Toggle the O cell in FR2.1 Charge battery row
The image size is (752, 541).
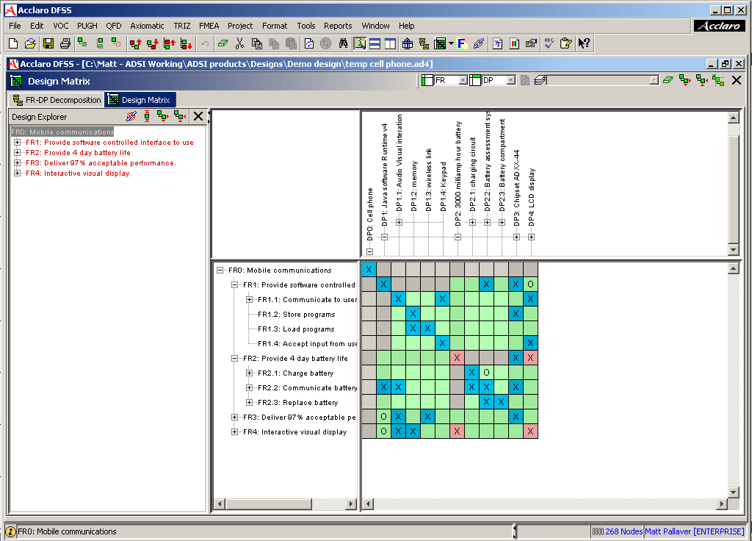click(486, 373)
